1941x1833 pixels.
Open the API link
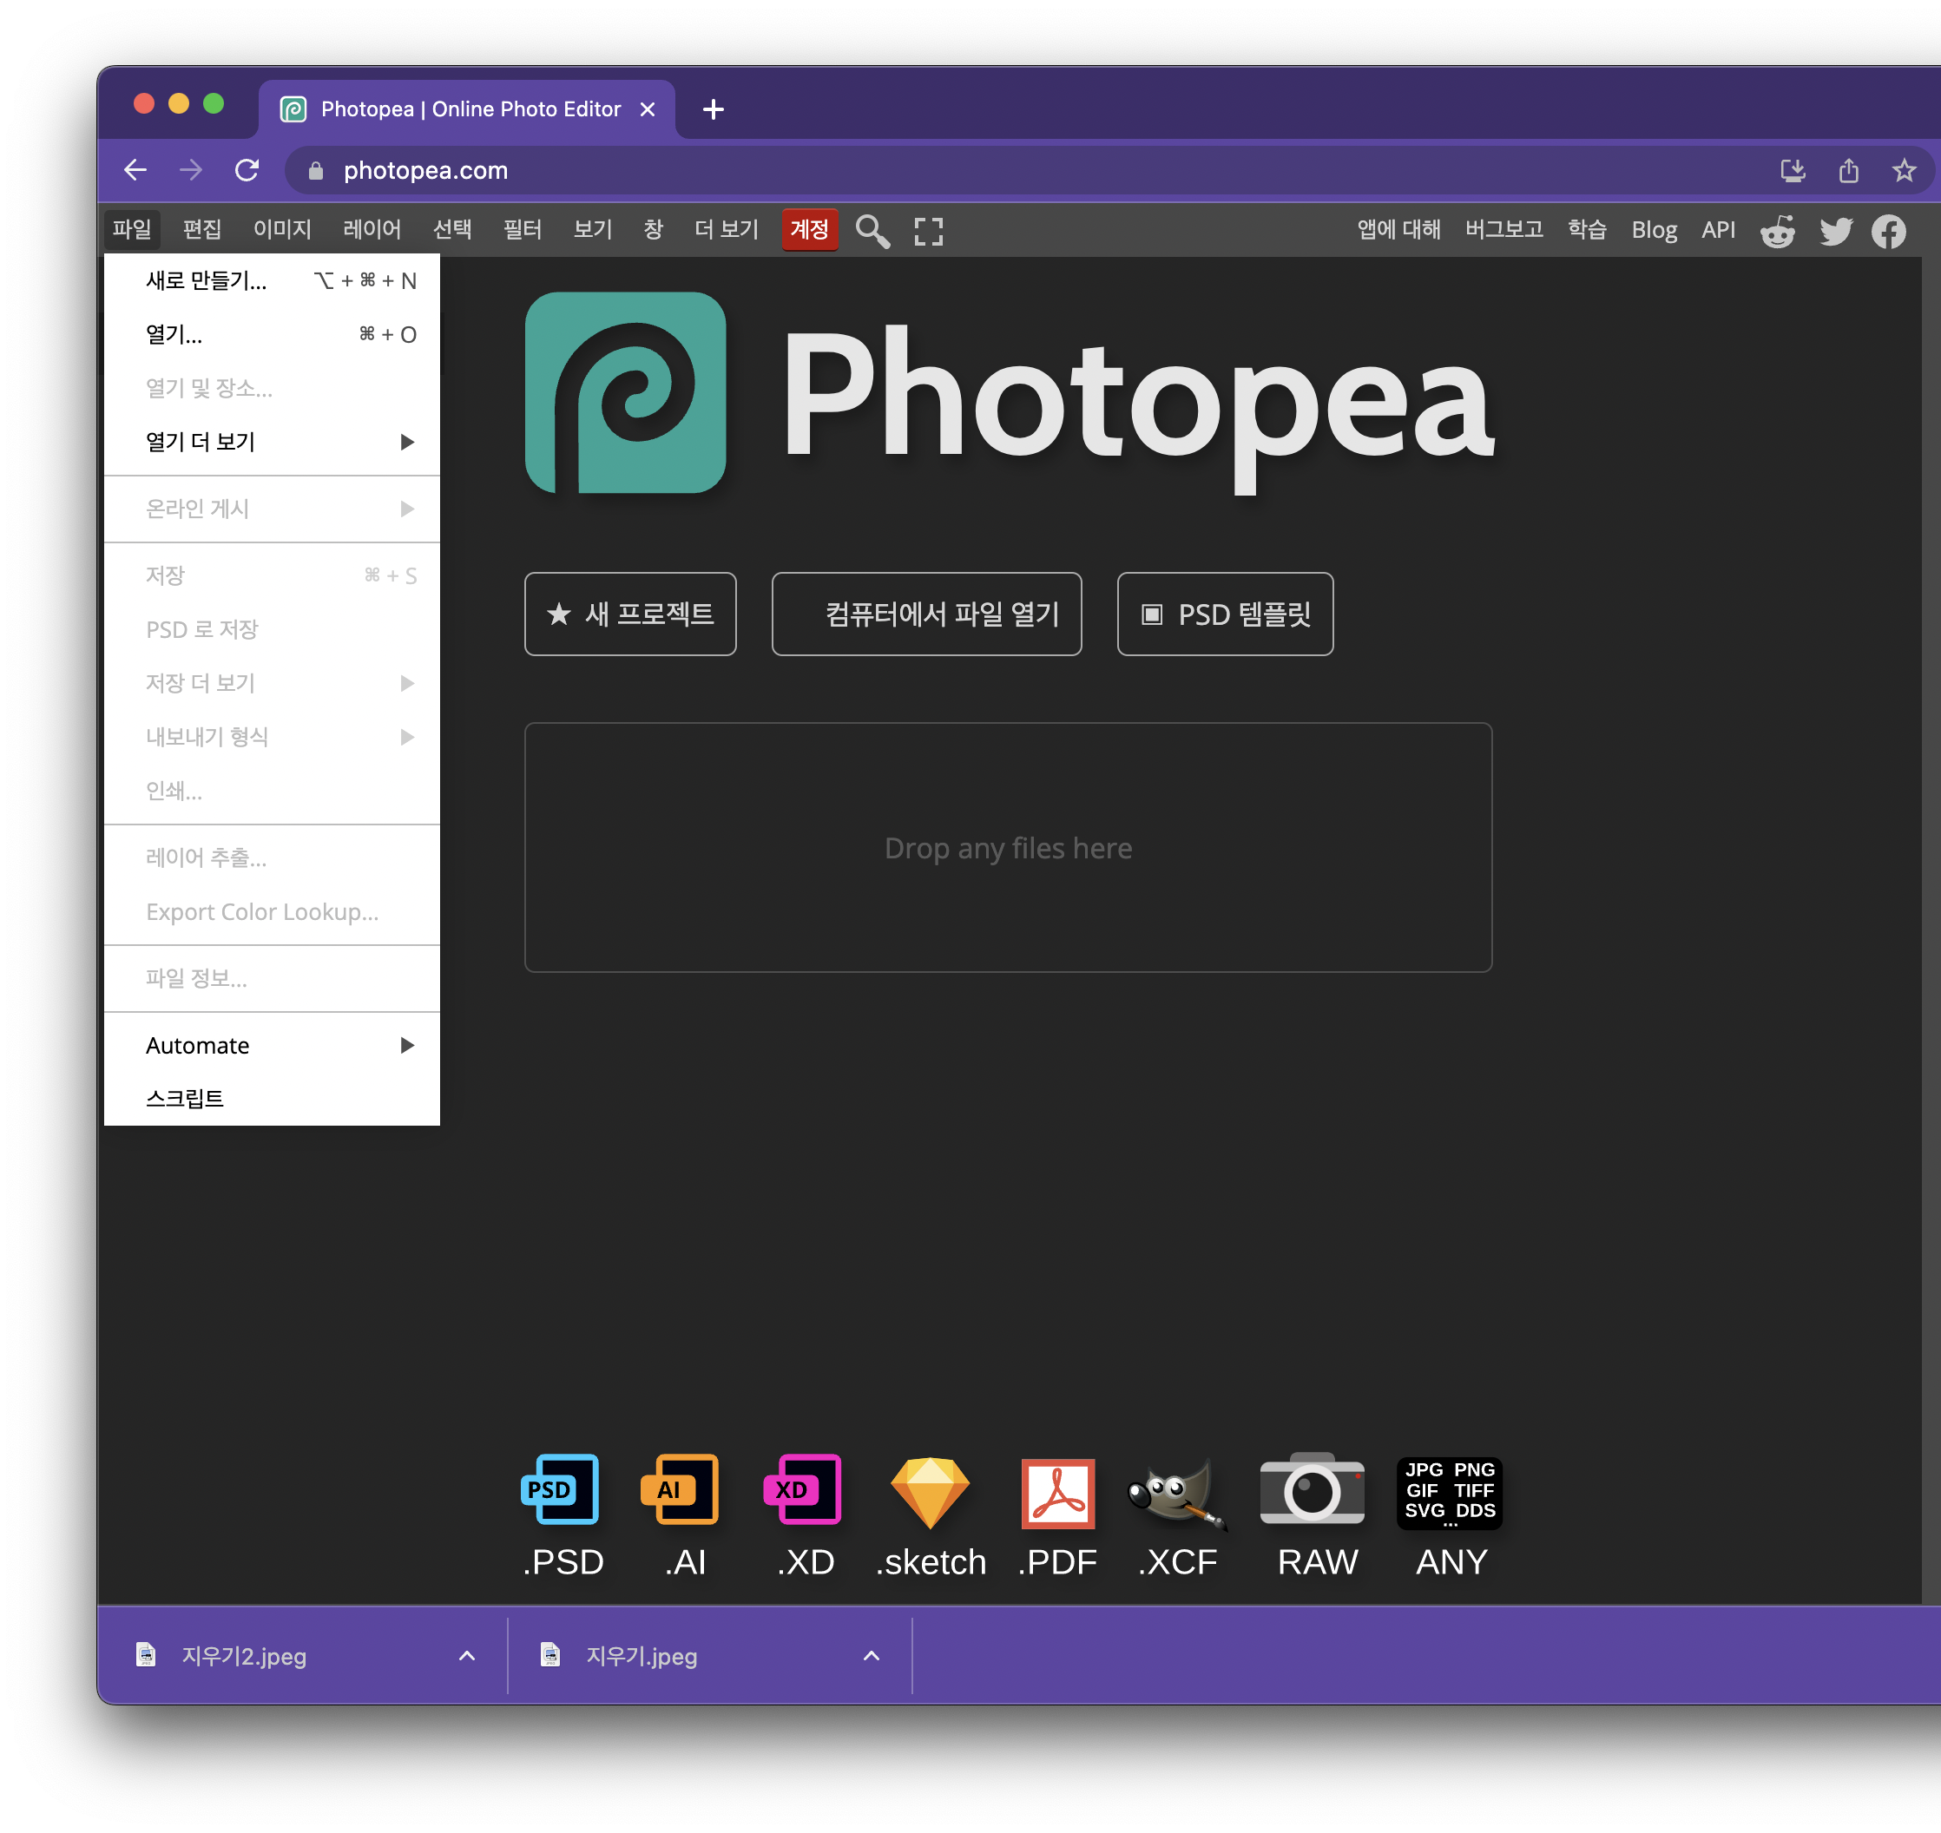tap(1717, 230)
